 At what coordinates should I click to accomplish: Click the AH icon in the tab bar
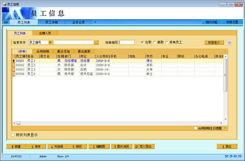click(x=6, y=22)
